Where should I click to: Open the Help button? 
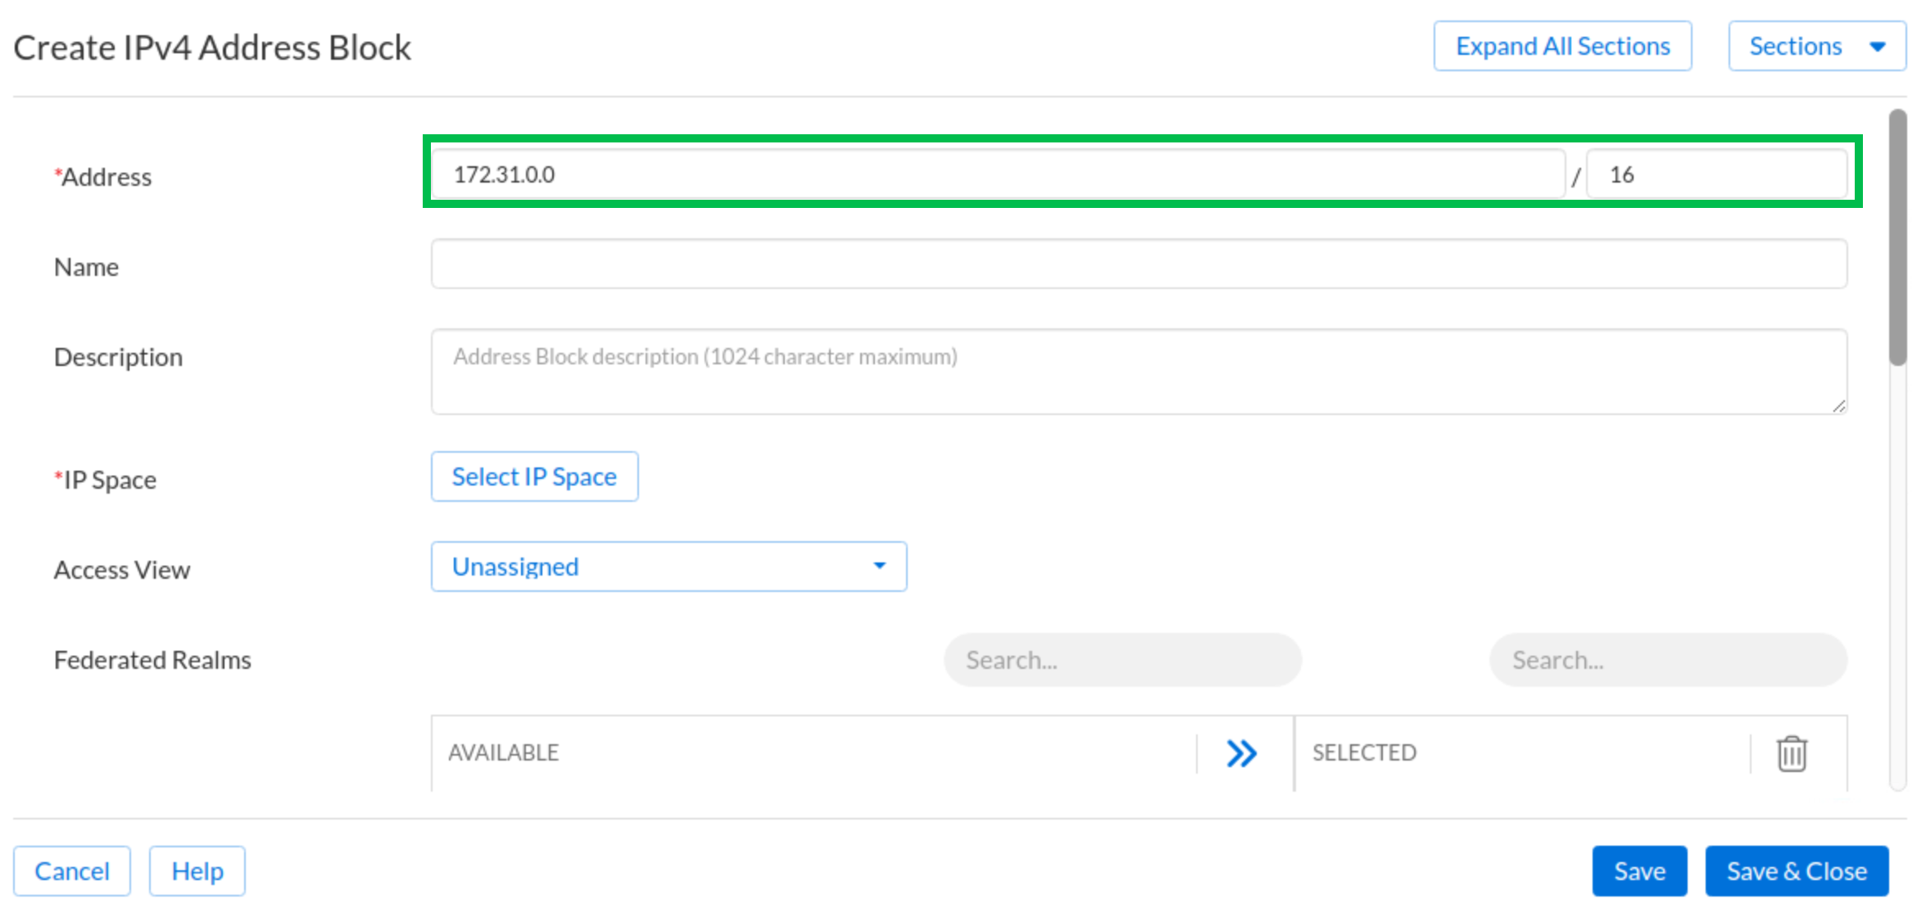[197, 871]
